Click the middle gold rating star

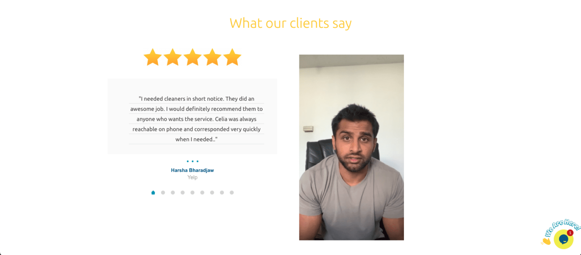(192, 57)
